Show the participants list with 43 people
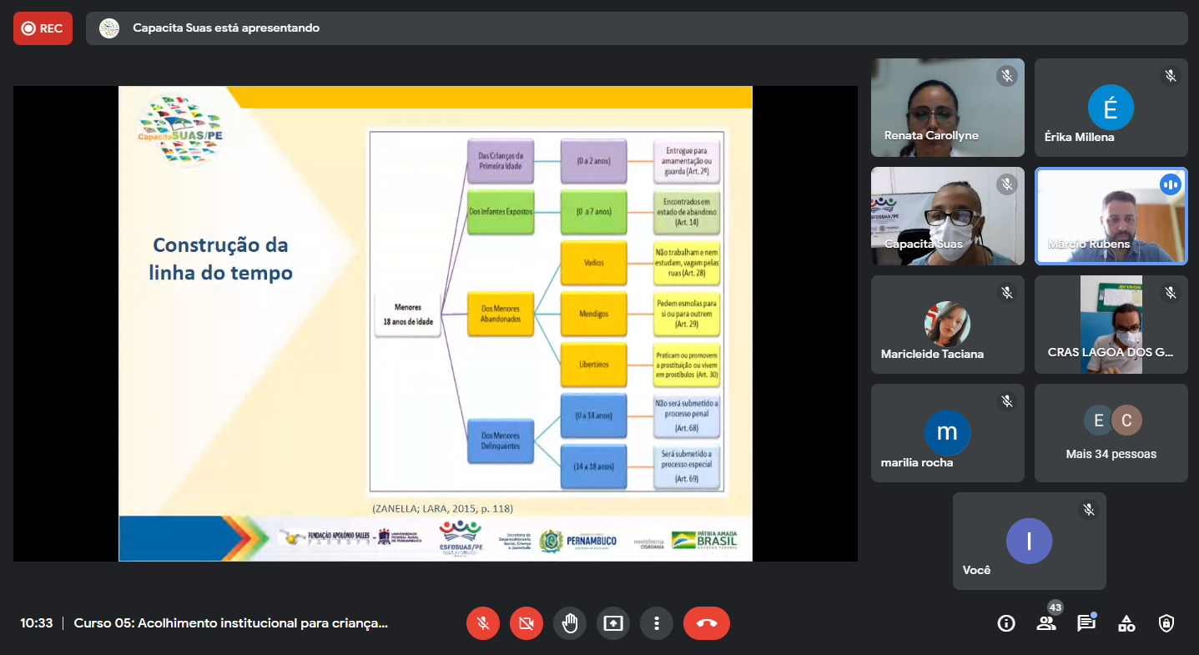 click(1046, 623)
